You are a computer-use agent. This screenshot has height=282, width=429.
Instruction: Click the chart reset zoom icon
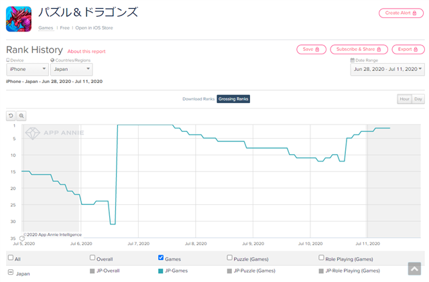[x=11, y=116]
